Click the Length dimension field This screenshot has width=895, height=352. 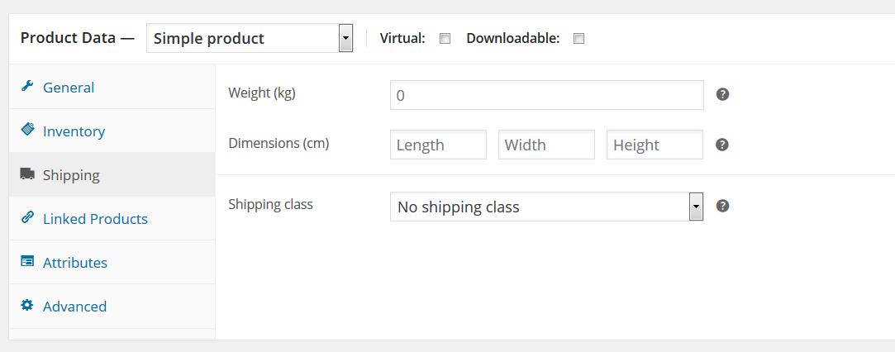[438, 145]
